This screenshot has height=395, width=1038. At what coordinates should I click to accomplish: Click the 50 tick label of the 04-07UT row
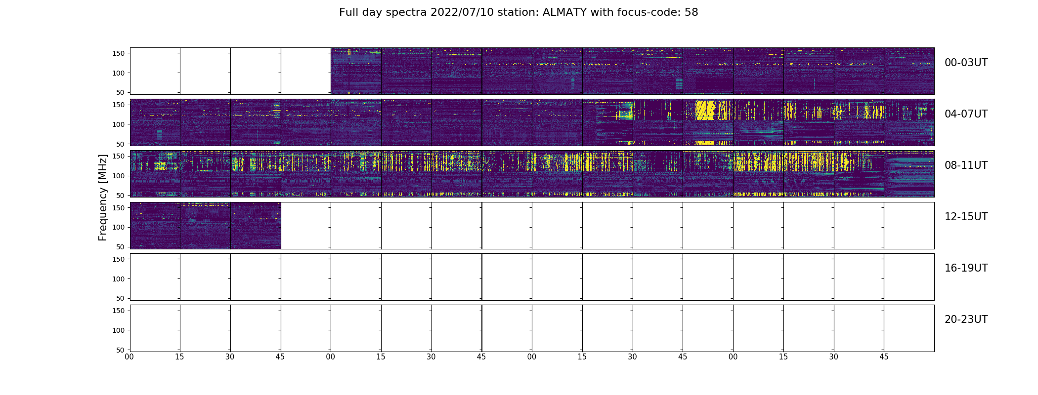coord(121,144)
